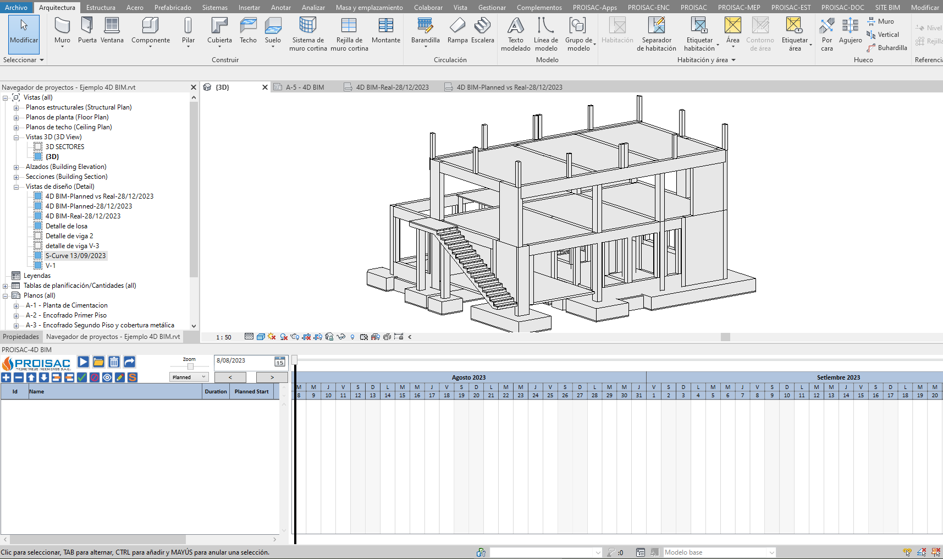Image resolution: width=943 pixels, height=559 pixels.
Task: Switch to the Estructura ribbon tab
Action: (x=101, y=8)
